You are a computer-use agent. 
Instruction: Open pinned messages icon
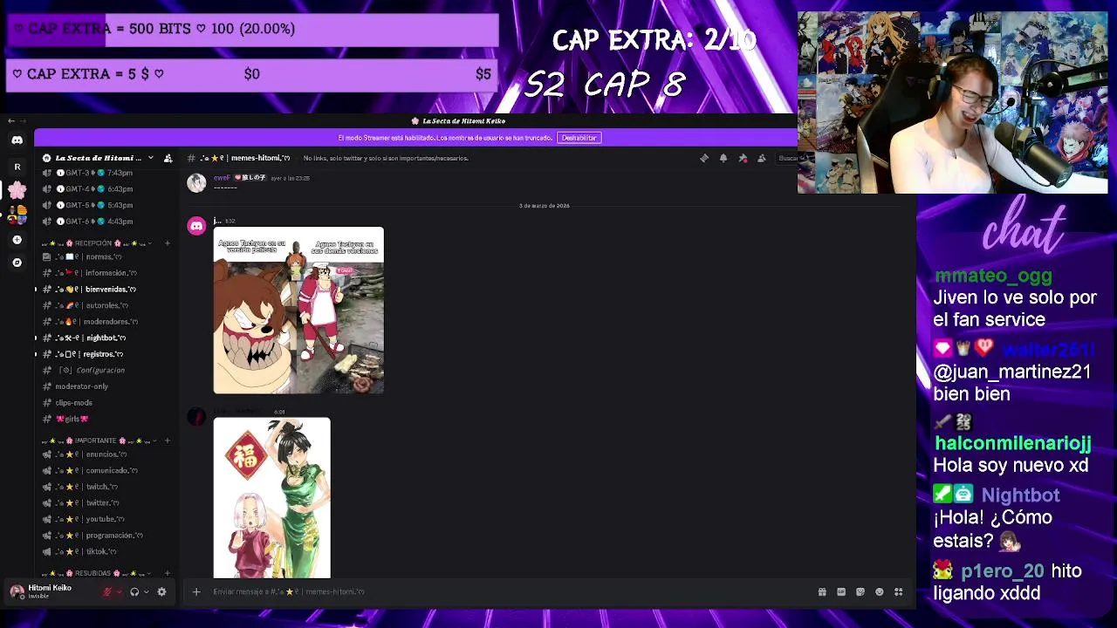click(743, 158)
